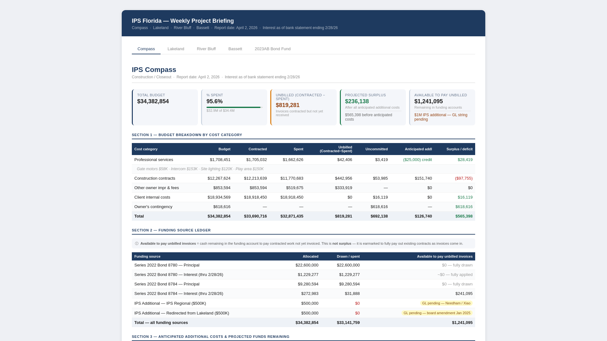
Task: Click the gate motors itemization note row
Action: [303, 169]
